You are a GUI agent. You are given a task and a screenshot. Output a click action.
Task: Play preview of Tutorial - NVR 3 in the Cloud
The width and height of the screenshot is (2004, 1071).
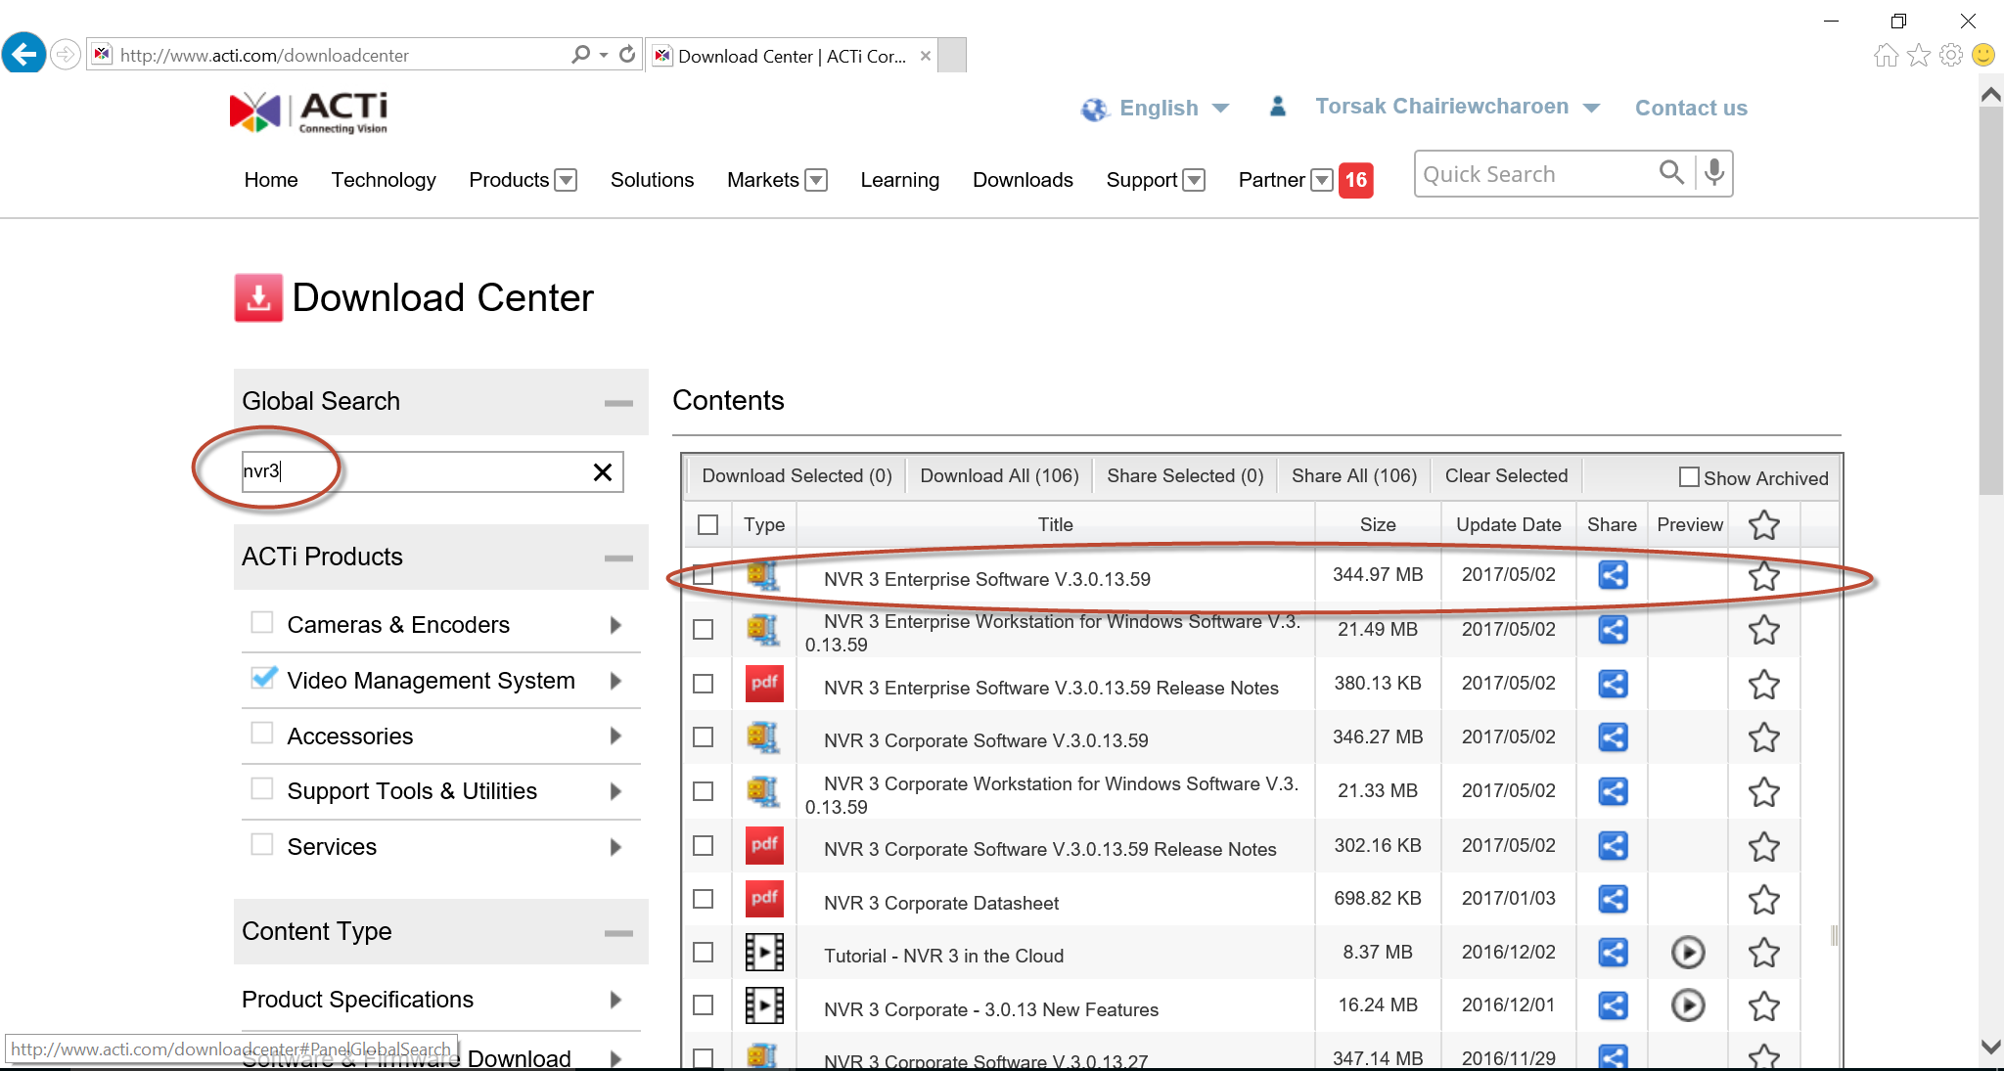1688,952
